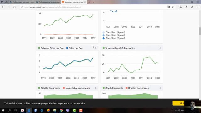Toggle Citable documents legend entry

49,88
